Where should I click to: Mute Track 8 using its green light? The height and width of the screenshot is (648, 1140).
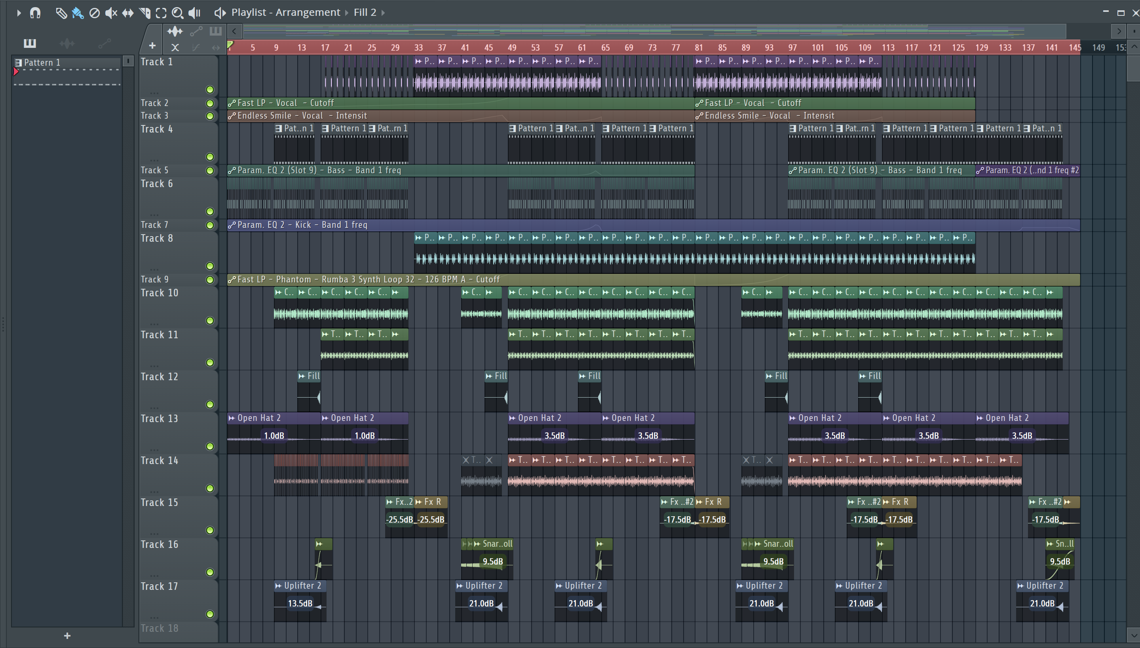coord(210,266)
